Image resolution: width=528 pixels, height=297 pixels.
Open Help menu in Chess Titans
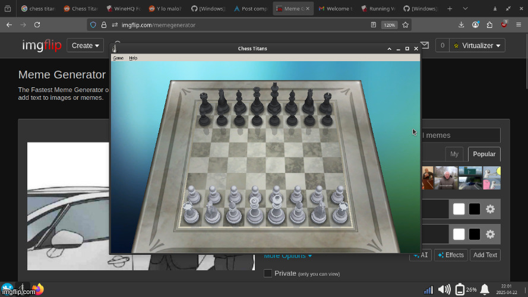pyautogui.click(x=133, y=58)
